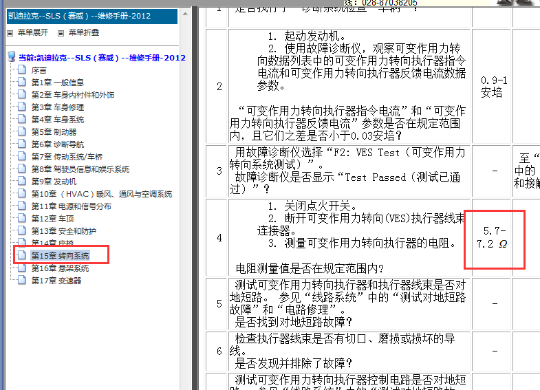
Task: Open 第11章 电源和信号分布
Action: click(72, 206)
